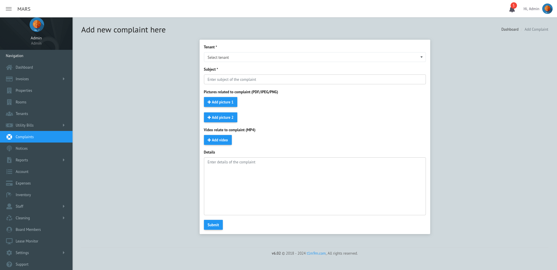The image size is (557, 270).
Task: Click the Rooms building icon
Action: [9, 102]
